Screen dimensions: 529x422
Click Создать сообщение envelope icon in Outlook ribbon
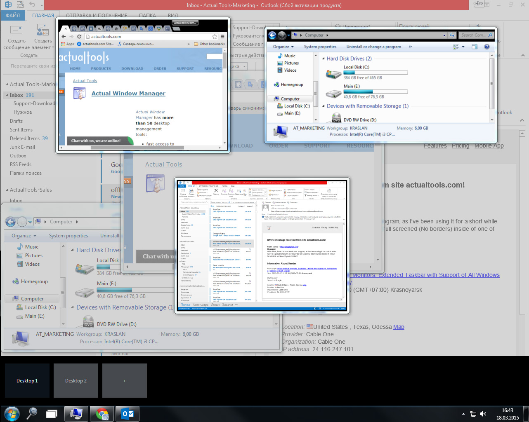pos(16,30)
